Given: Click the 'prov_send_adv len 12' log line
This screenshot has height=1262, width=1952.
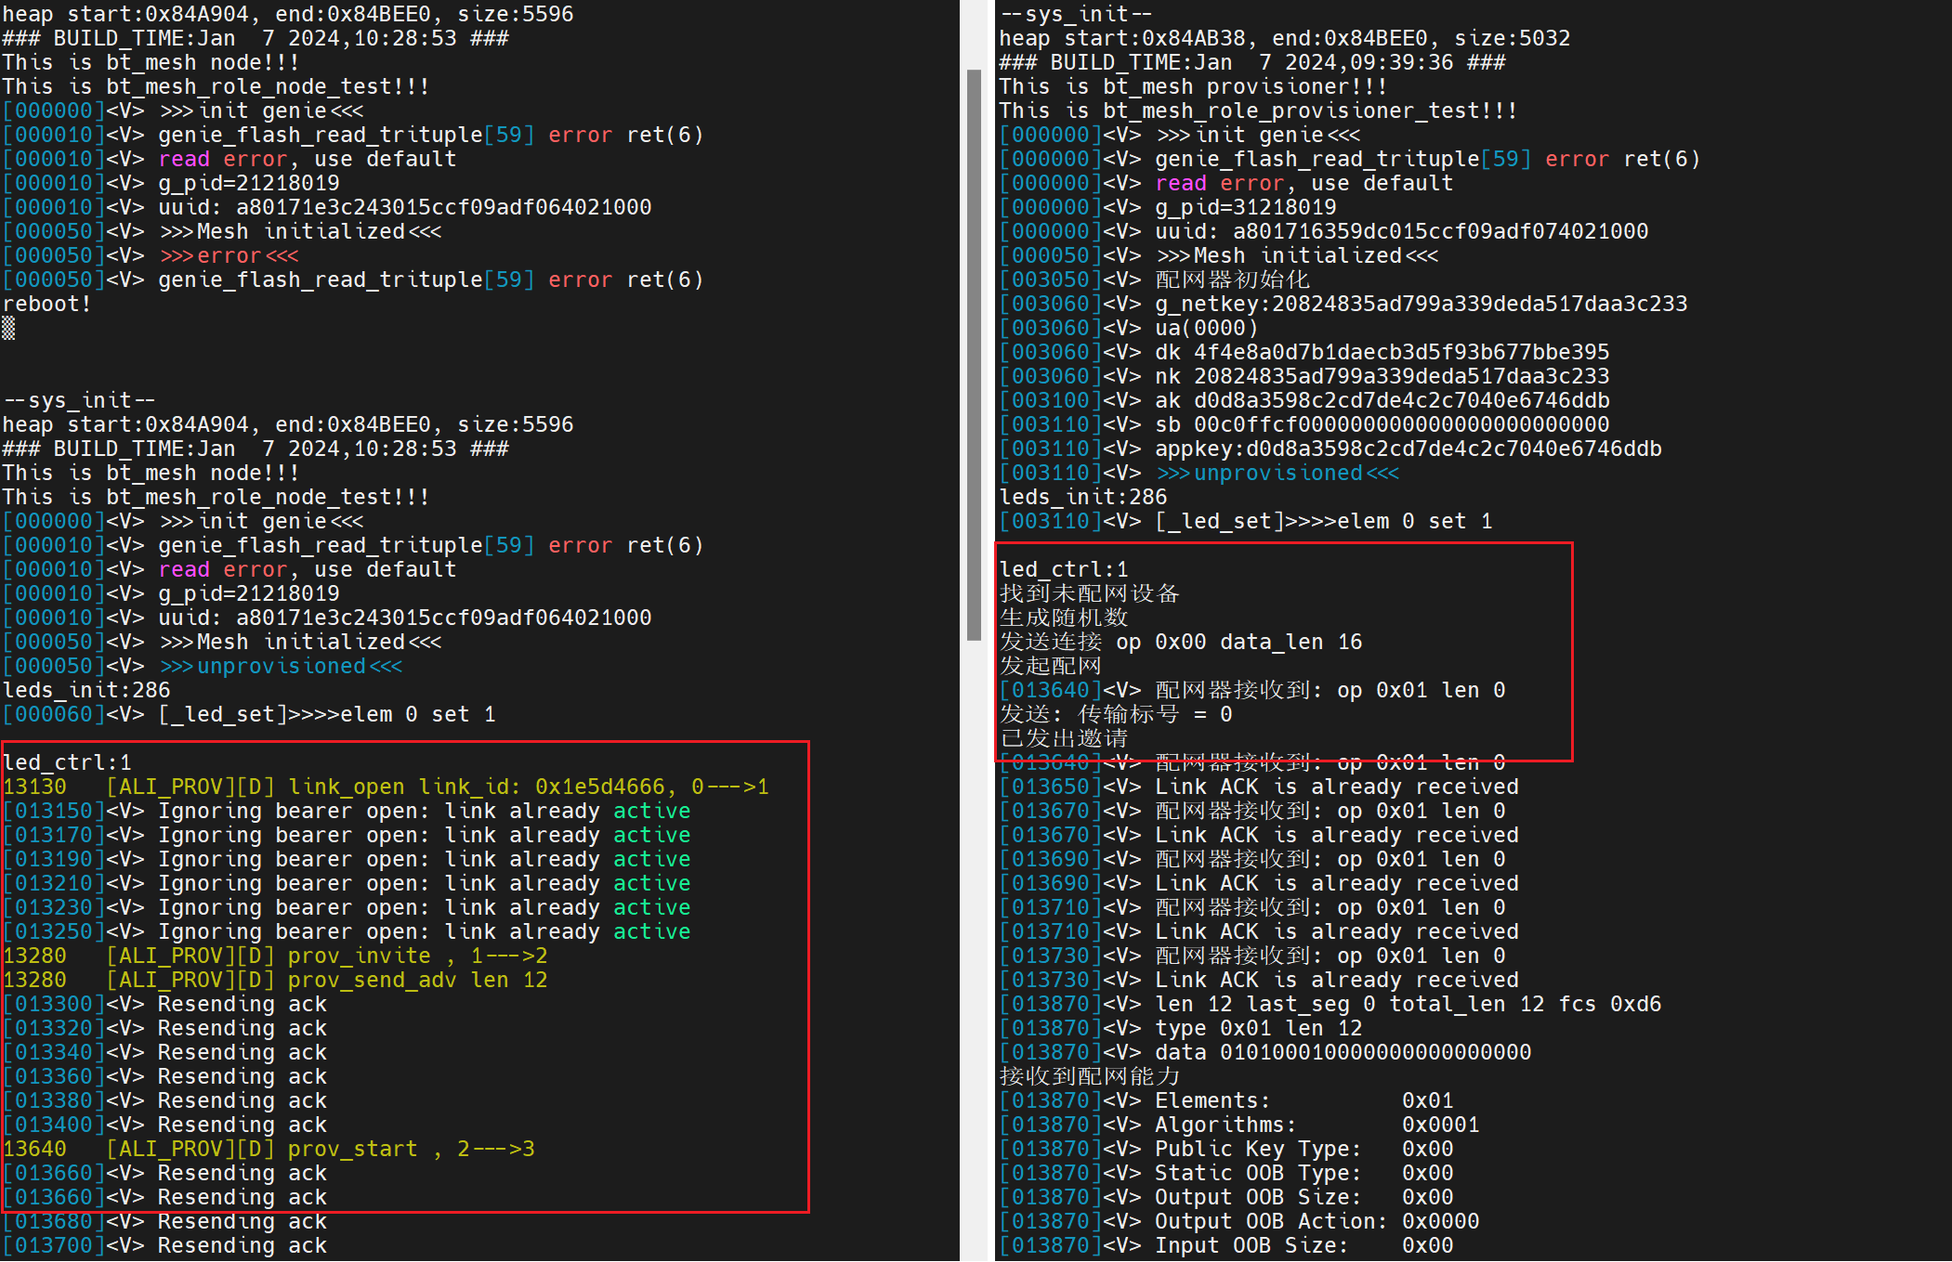Looking at the screenshot, I should 417,980.
